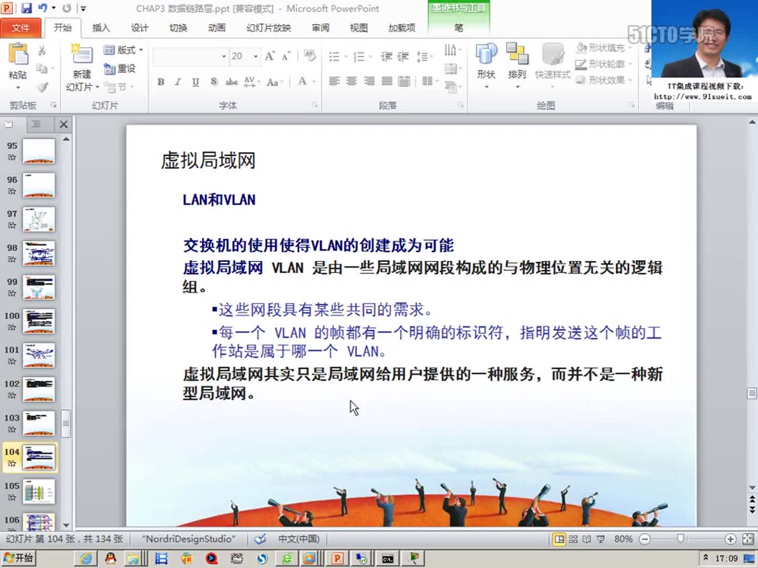The height and width of the screenshot is (568, 758).
Task: Open the Slide Show (幻灯片放映) tab
Action: [268, 28]
